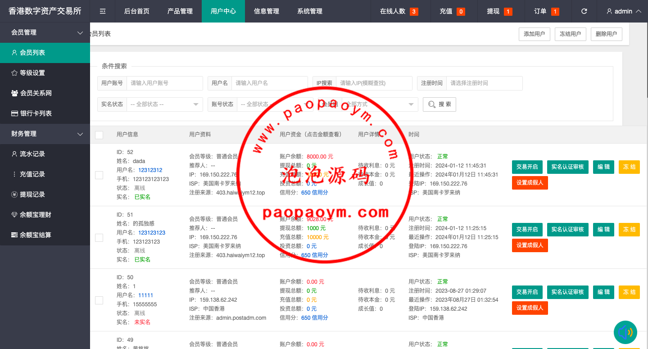This screenshot has height=349, width=648.
Task: Open the 注册时间 date picker field
Action: click(x=485, y=83)
